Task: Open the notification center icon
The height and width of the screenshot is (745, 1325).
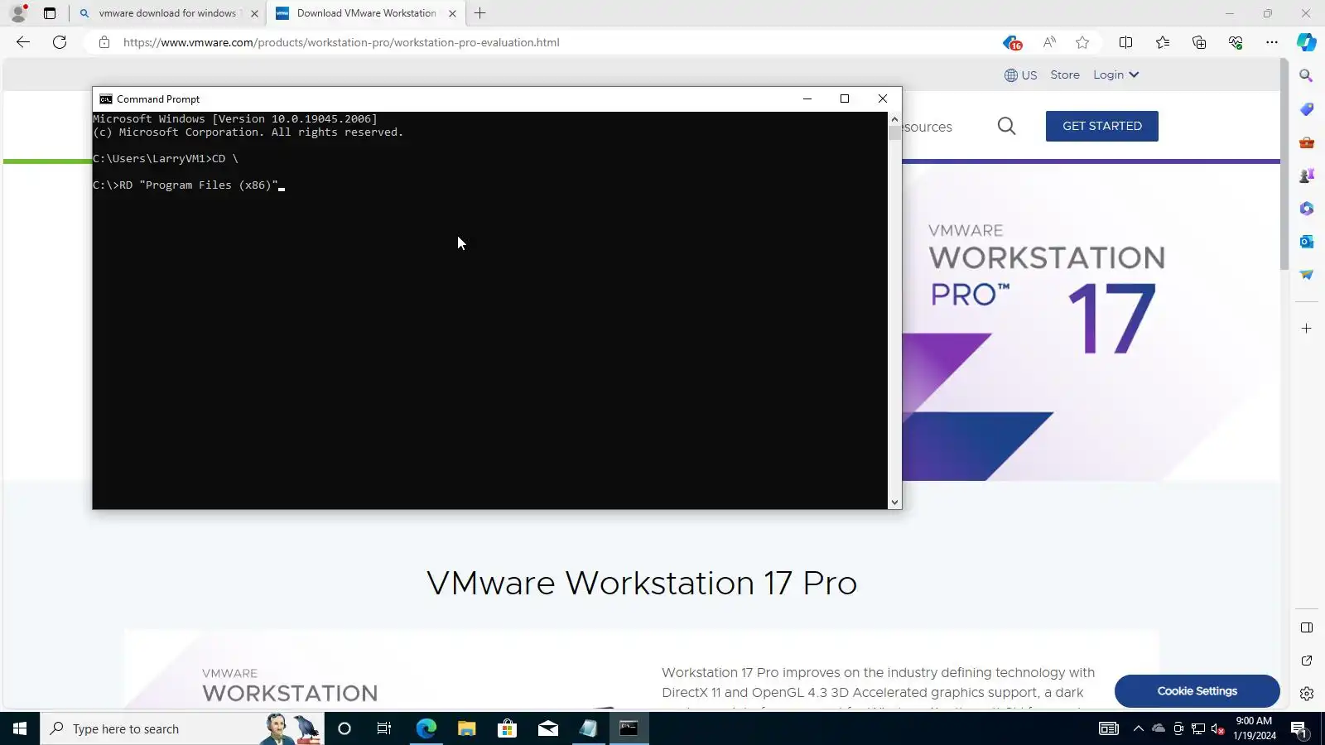Action: tap(1298, 729)
